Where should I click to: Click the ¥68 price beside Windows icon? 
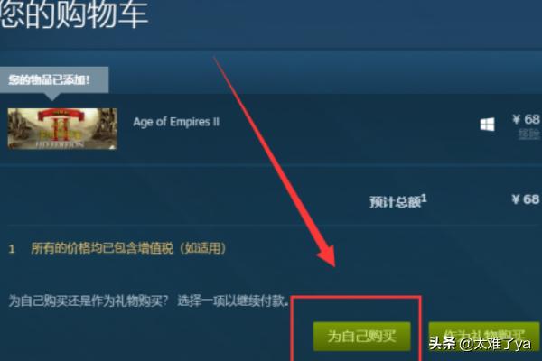coord(526,119)
